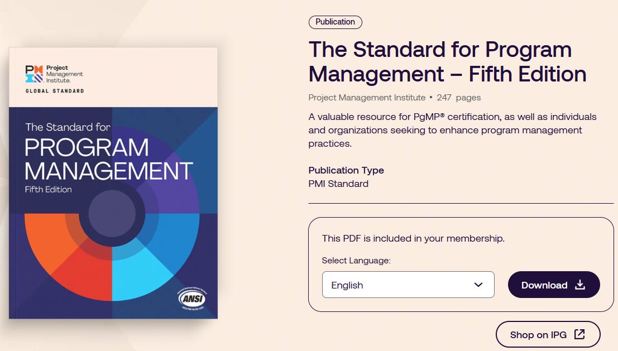Click the PgMP certification description paragraph
The width and height of the screenshot is (618, 351).
(452, 130)
